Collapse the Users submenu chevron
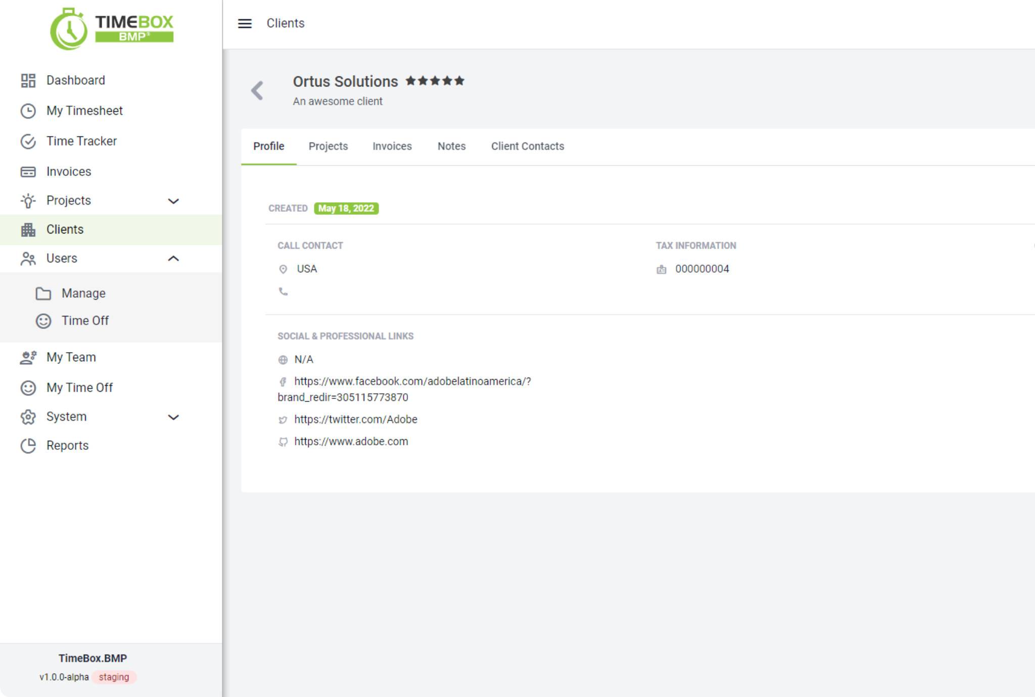Viewport: 1035px width, 697px height. [173, 259]
